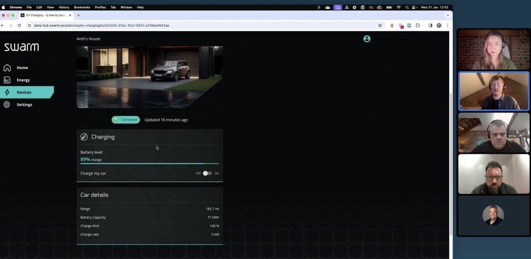Open the Help menu
The image size is (531, 259).
click(140, 8)
